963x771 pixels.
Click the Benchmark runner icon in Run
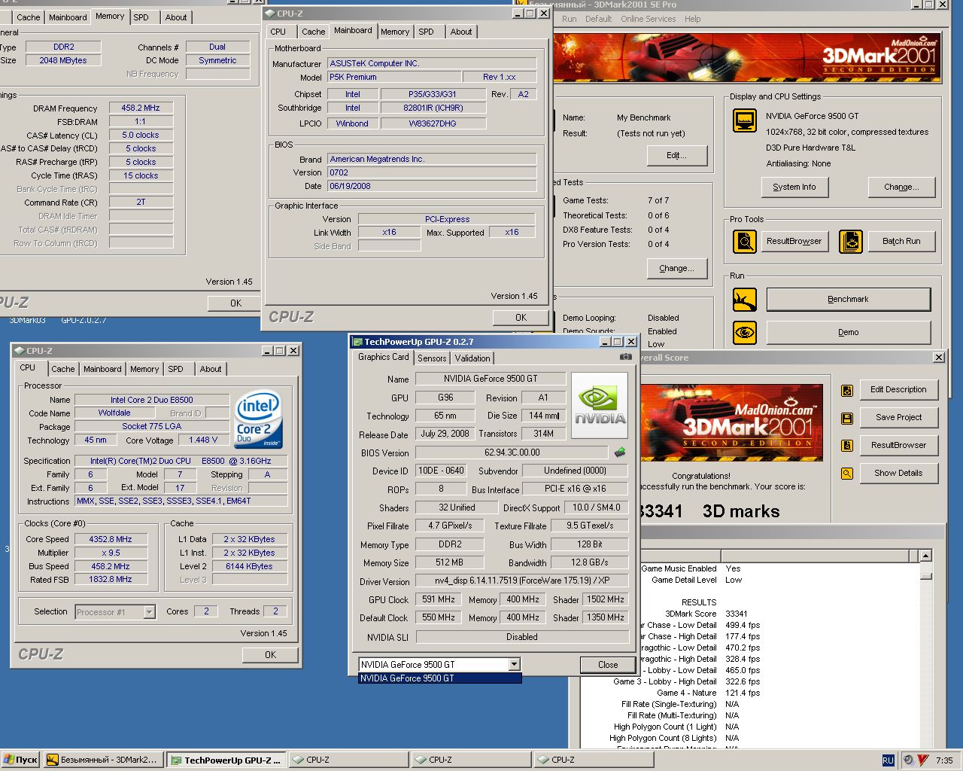745,300
